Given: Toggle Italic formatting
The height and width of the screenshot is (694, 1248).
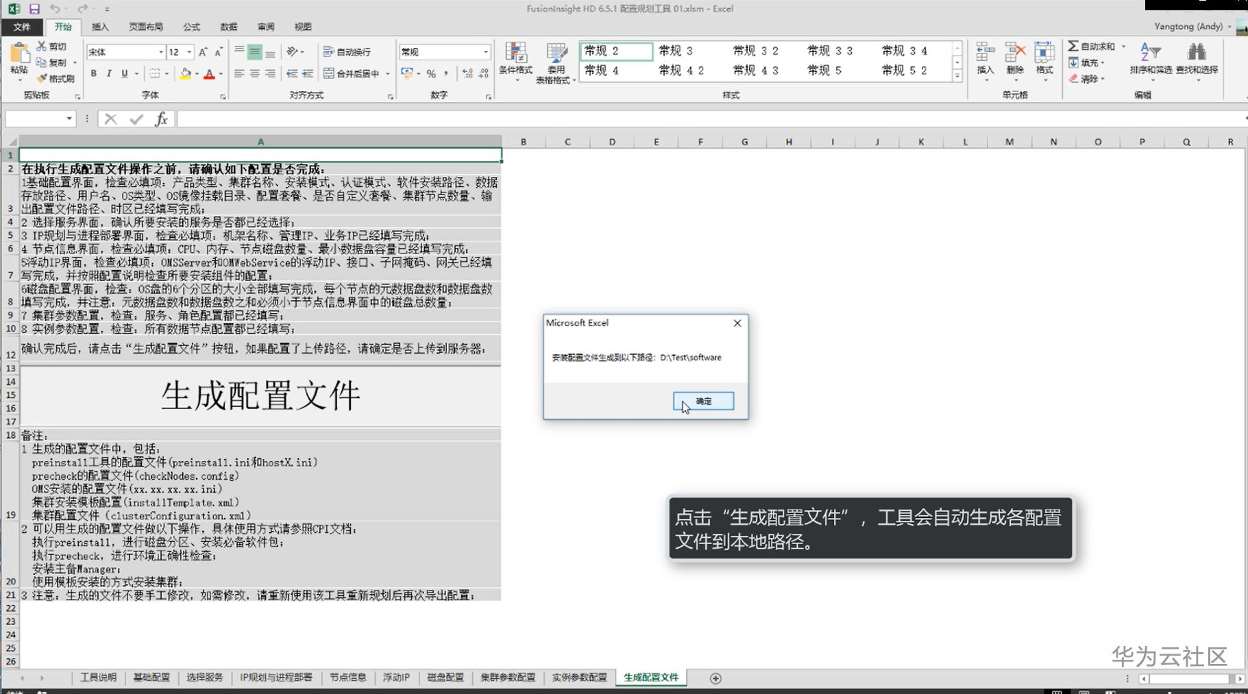Looking at the screenshot, I should tap(109, 73).
